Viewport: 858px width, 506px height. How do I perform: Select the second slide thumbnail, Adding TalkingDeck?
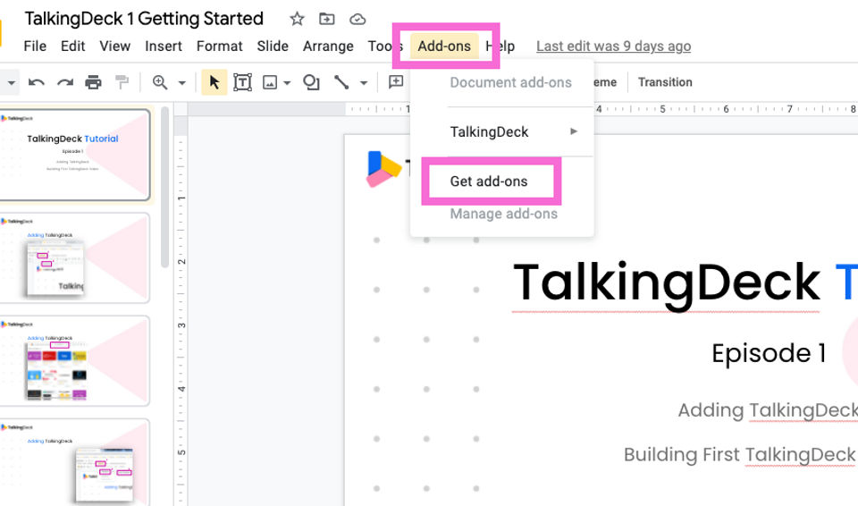coord(75,258)
